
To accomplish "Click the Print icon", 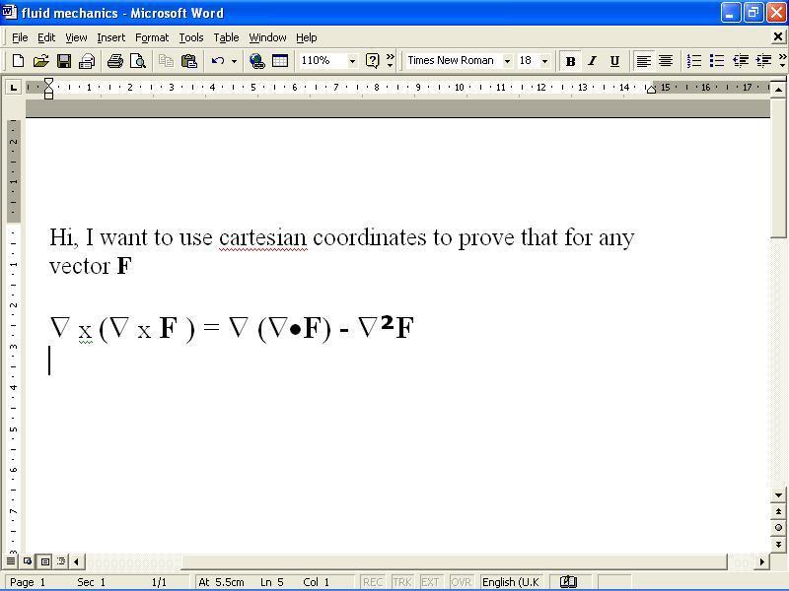I will pos(114,61).
